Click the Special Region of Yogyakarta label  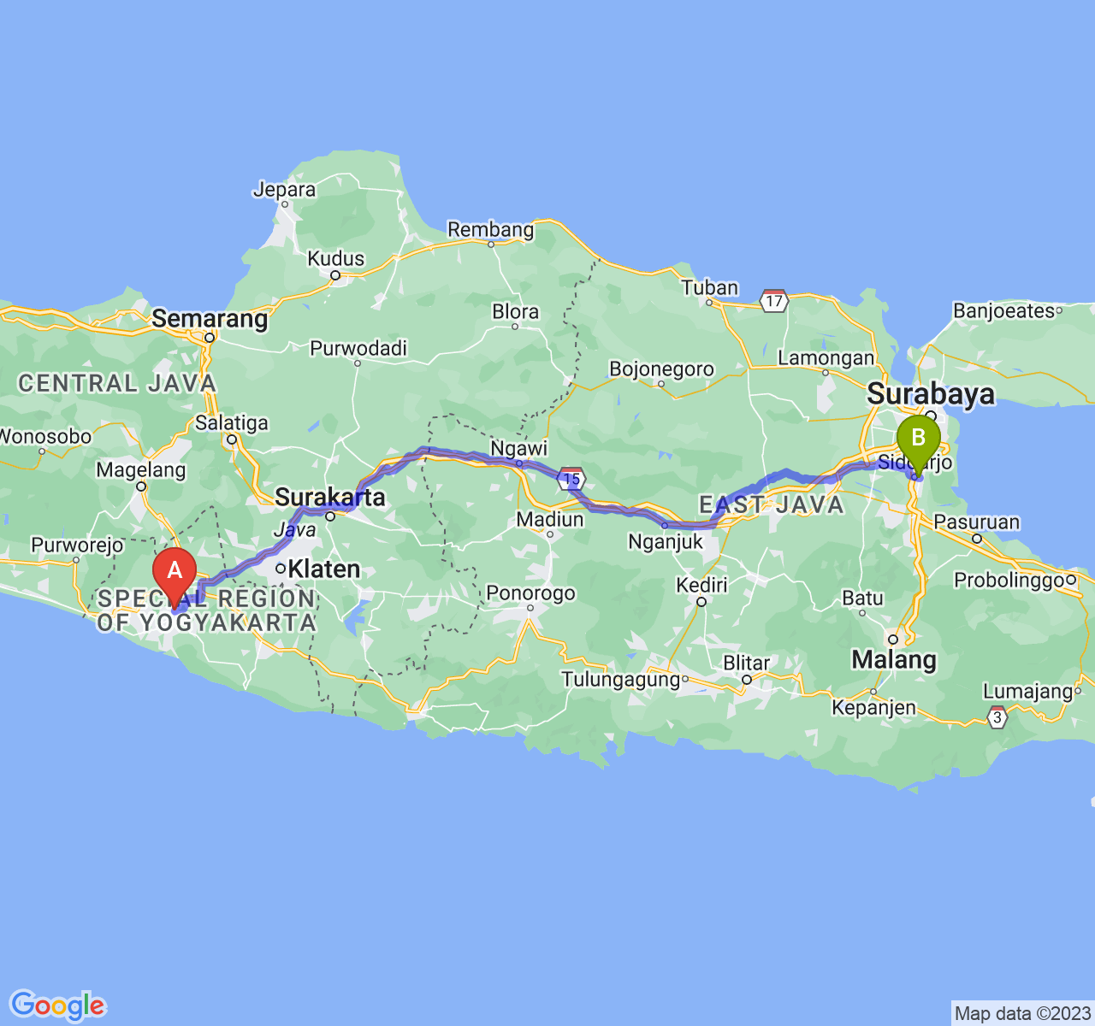(206, 610)
